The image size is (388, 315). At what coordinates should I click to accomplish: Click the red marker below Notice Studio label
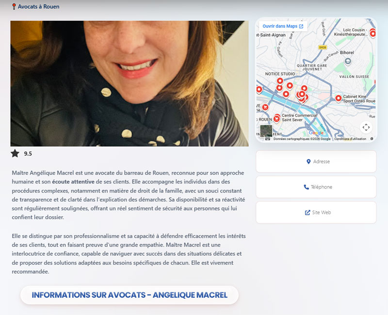pos(280,81)
